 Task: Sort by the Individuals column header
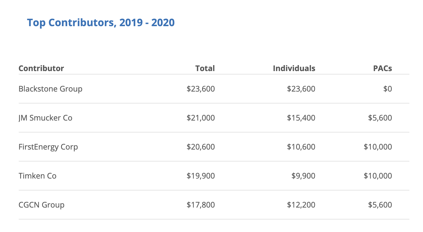pos(294,69)
